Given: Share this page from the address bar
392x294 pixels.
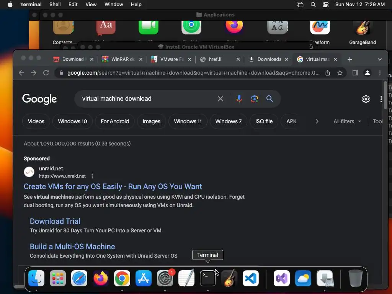Looking at the screenshot, I should pyautogui.click(x=328, y=73).
